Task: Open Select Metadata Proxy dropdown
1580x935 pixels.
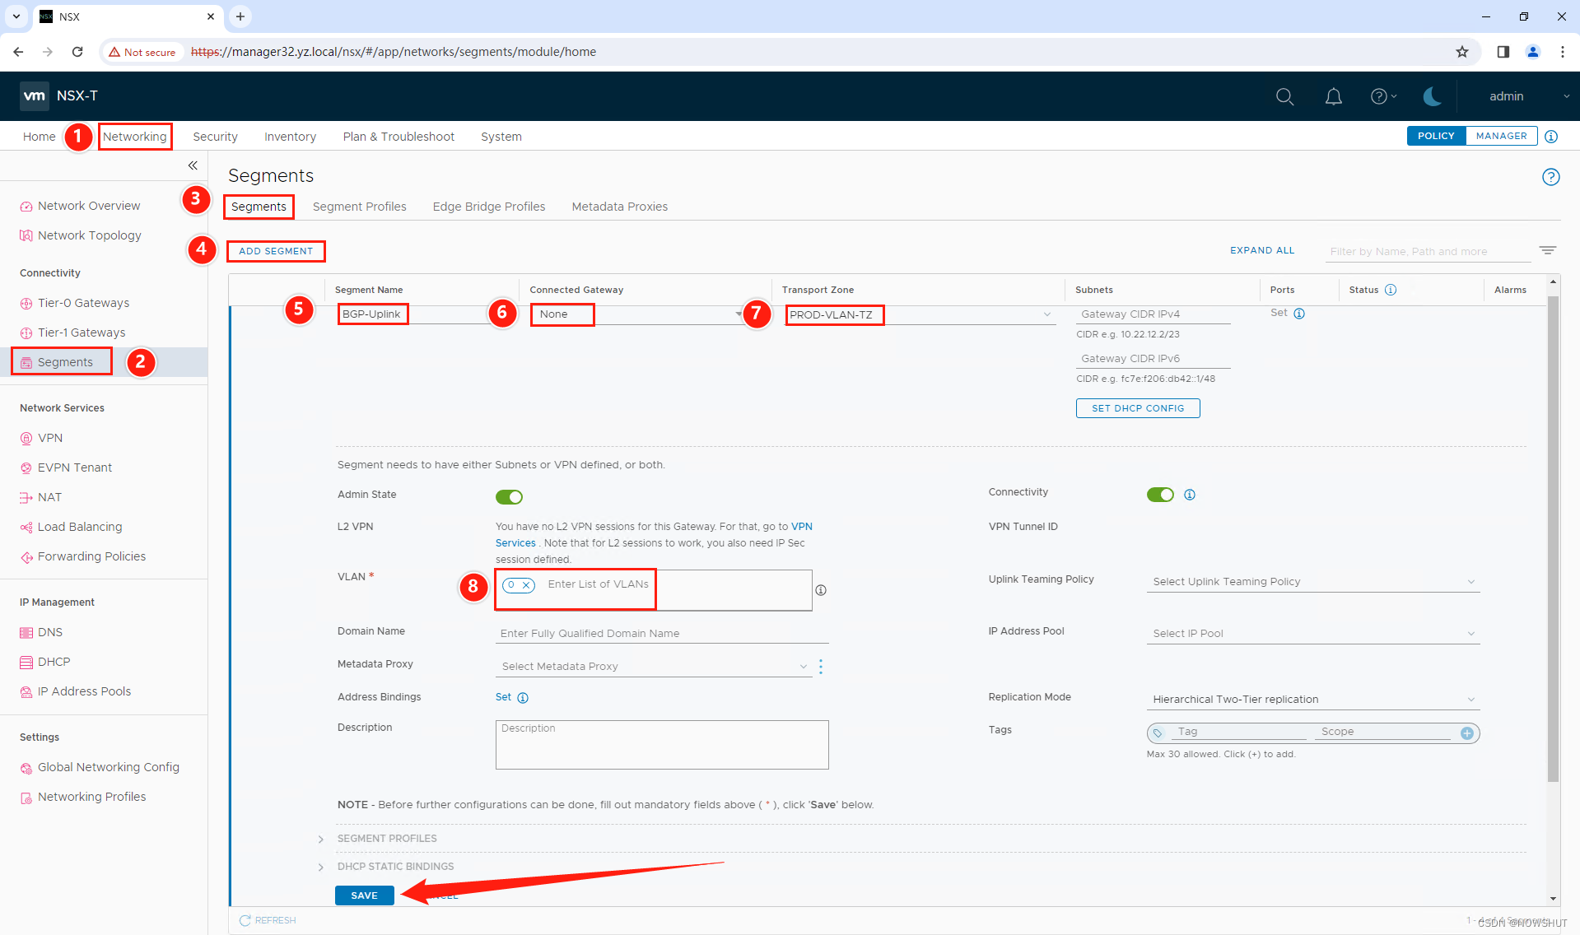Action: pyautogui.click(x=654, y=667)
